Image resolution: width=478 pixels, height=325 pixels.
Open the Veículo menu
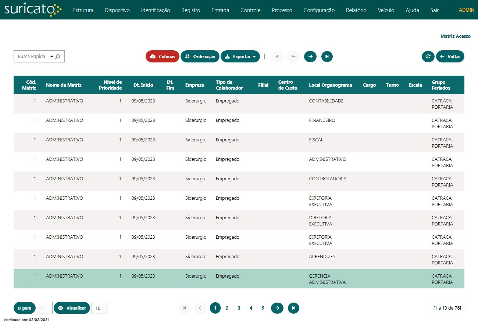(x=386, y=10)
